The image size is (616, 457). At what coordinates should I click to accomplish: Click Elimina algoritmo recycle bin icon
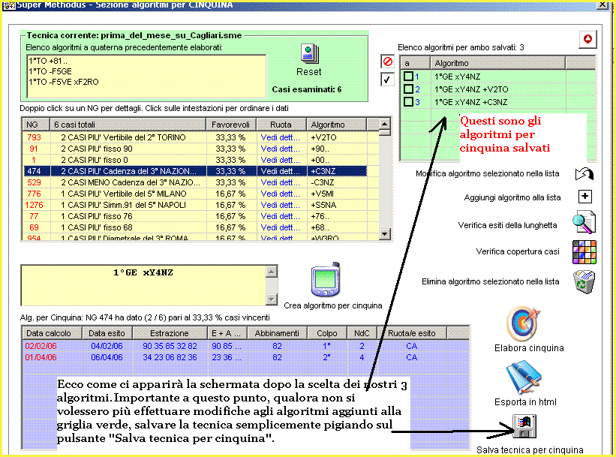pos(584,281)
